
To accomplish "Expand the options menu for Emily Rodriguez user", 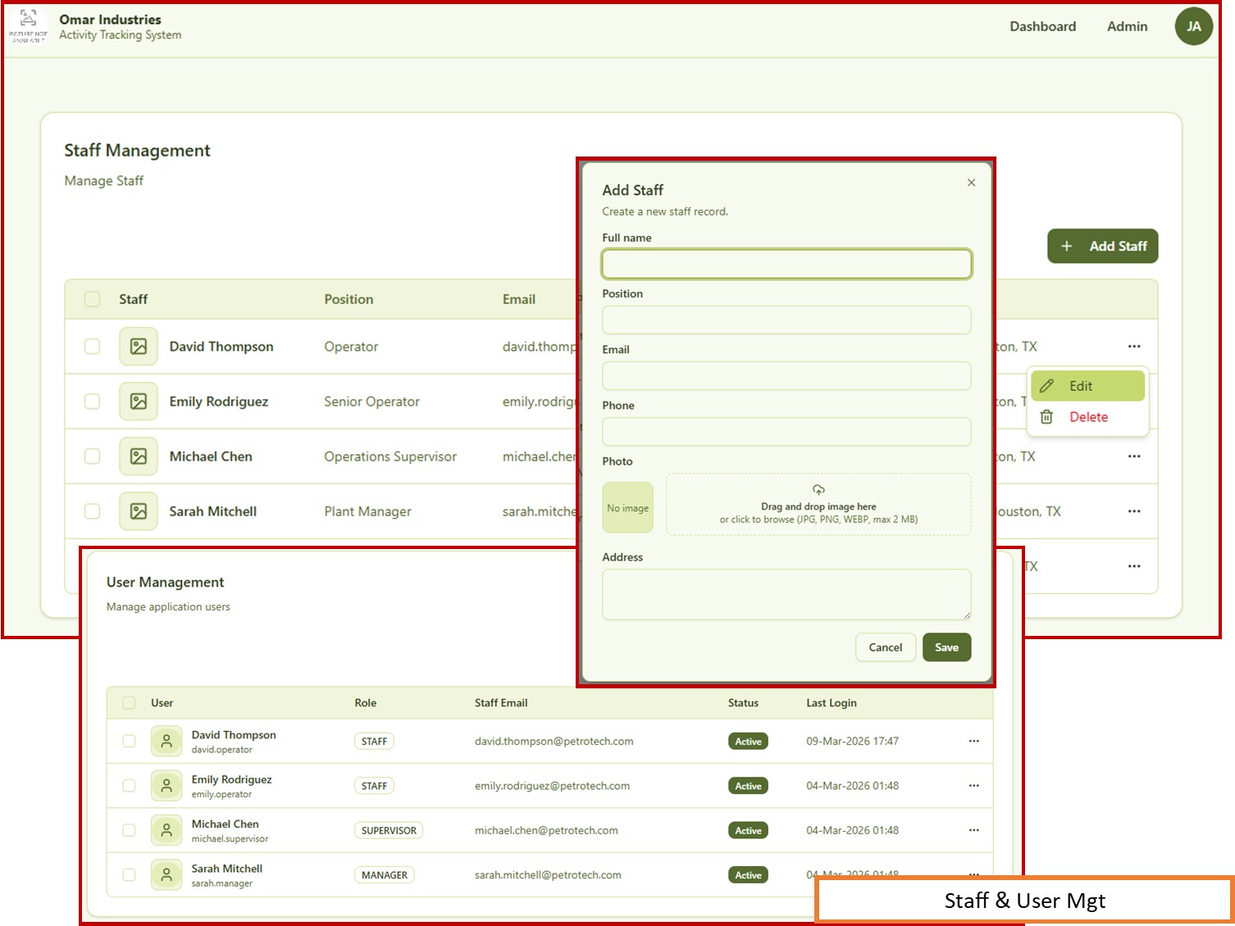I will coord(973,786).
